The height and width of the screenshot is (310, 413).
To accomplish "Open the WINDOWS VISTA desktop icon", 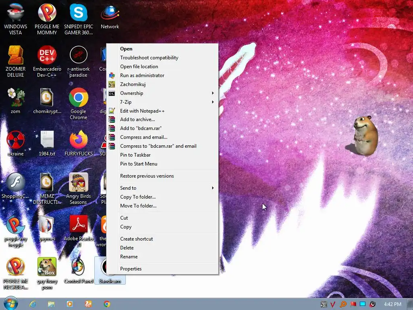I will [x=16, y=19].
